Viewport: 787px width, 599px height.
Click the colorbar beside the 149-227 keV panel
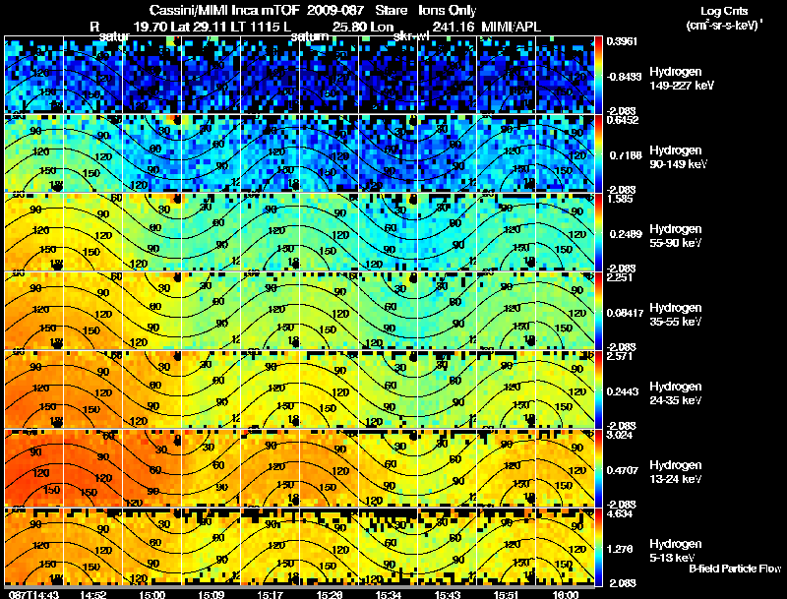point(598,75)
